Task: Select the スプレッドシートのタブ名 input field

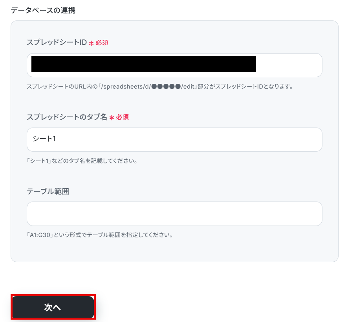Action: [x=174, y=140]
